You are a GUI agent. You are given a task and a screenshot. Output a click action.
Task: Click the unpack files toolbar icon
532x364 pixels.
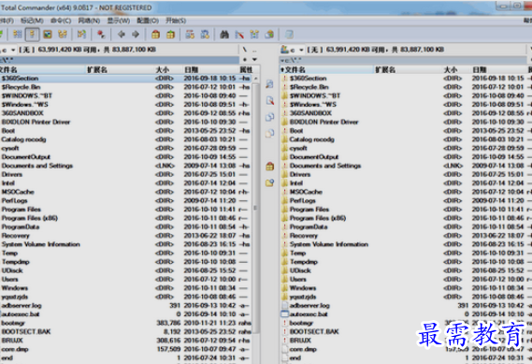(x=171, y=35)
